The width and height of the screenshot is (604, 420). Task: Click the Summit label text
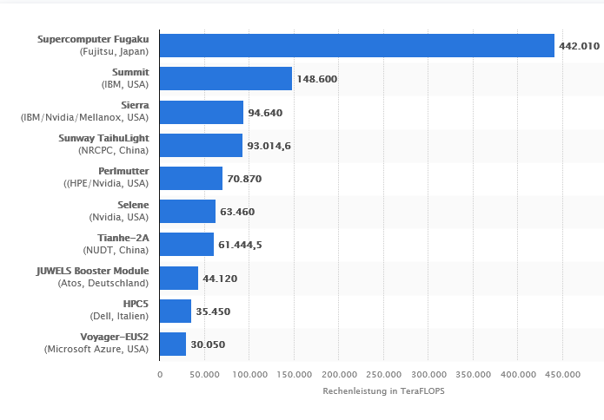(130, 72)
